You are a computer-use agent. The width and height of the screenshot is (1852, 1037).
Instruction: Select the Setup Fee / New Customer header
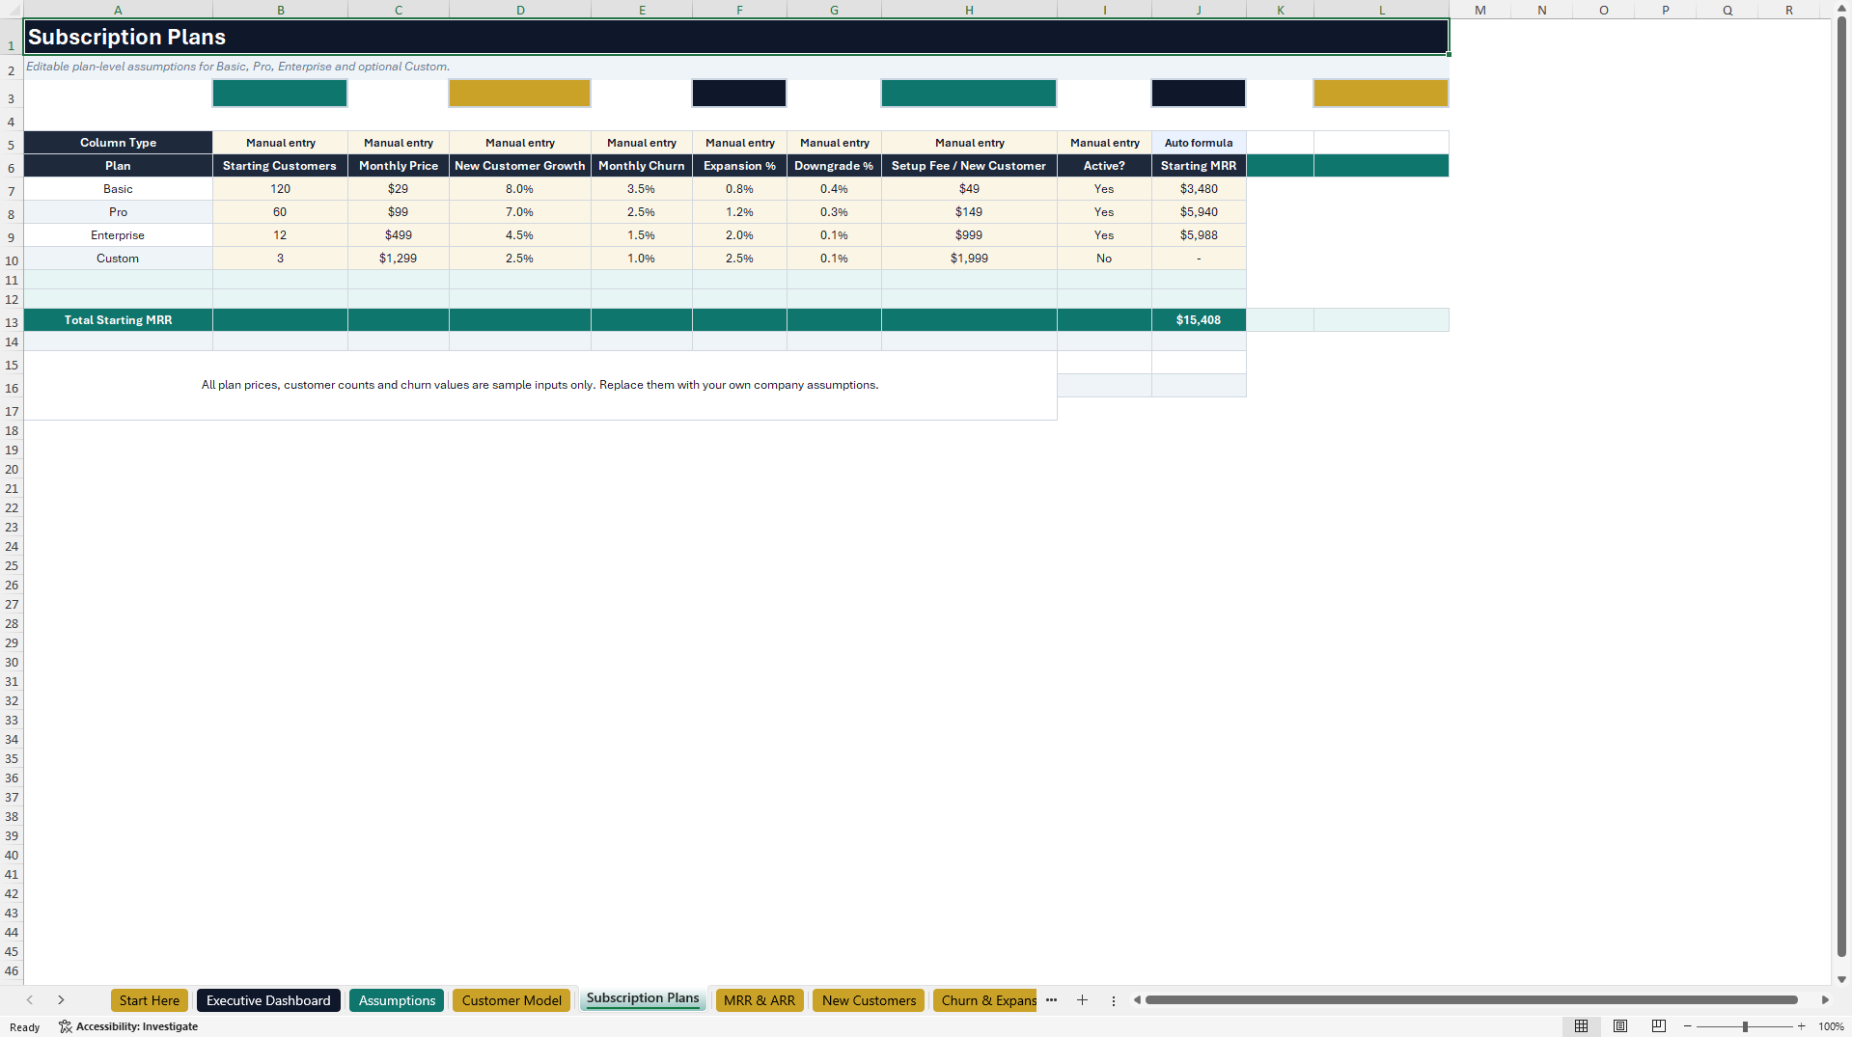(969, 166)
